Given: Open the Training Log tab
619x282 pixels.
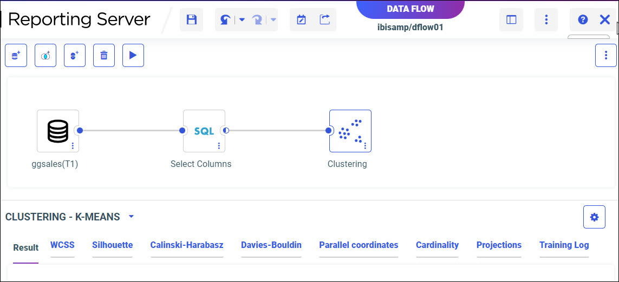Looking at the screenshot, I should tap(564, 245).
